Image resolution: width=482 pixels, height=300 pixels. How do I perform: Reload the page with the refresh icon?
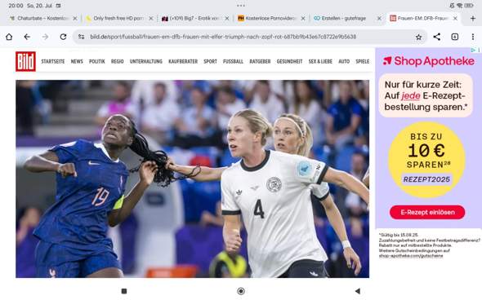click(x=64, y=37)
